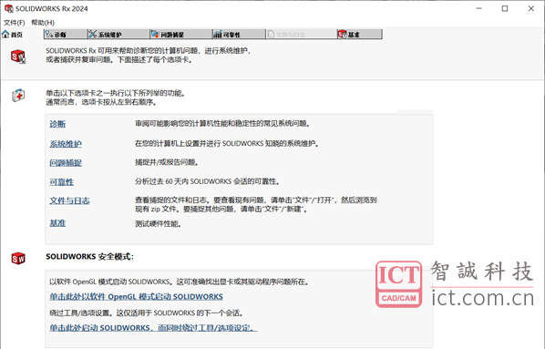This screenshot has width=545, height=349.
Task: Click the 'SOLIDWORKS 安全模式:' heading
Action: click(x=89, y=257)
